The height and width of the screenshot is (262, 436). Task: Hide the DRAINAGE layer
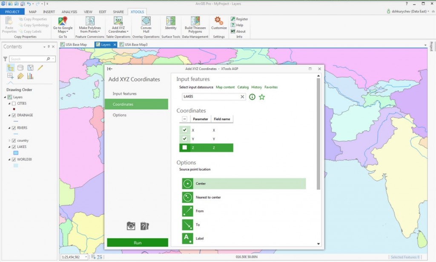click(14, 115)
